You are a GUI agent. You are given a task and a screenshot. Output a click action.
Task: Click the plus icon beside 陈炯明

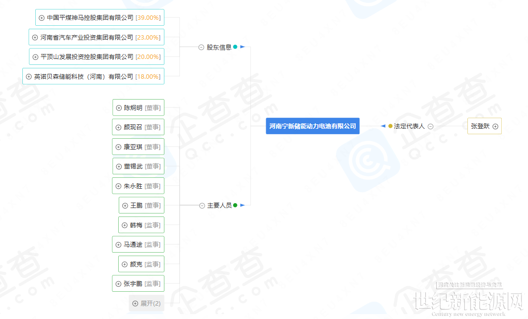pos(119,108)
